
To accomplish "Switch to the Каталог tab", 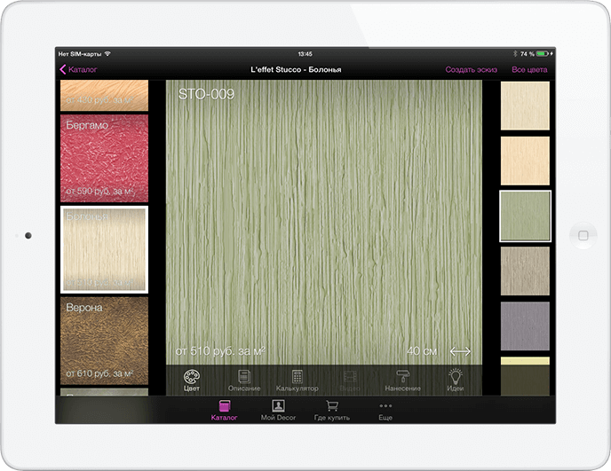I will pyautogui.click(x=224, y=410).
